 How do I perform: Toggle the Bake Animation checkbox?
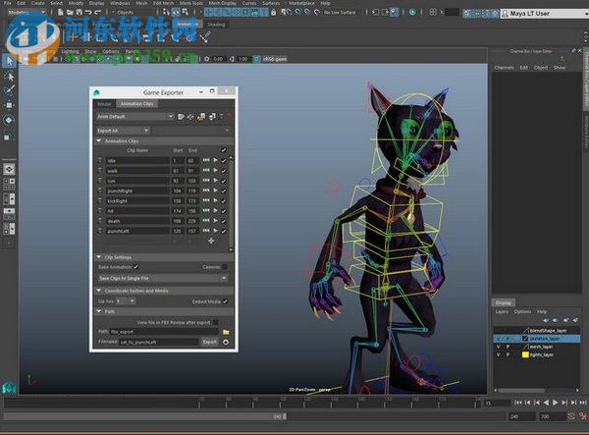point(136,267)
